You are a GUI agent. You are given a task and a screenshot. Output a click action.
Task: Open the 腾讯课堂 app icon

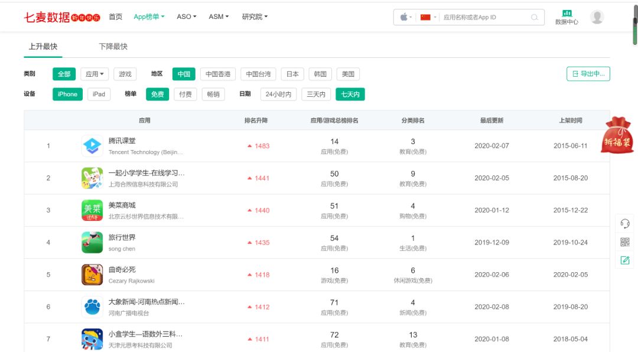click(x=92, y=146)
